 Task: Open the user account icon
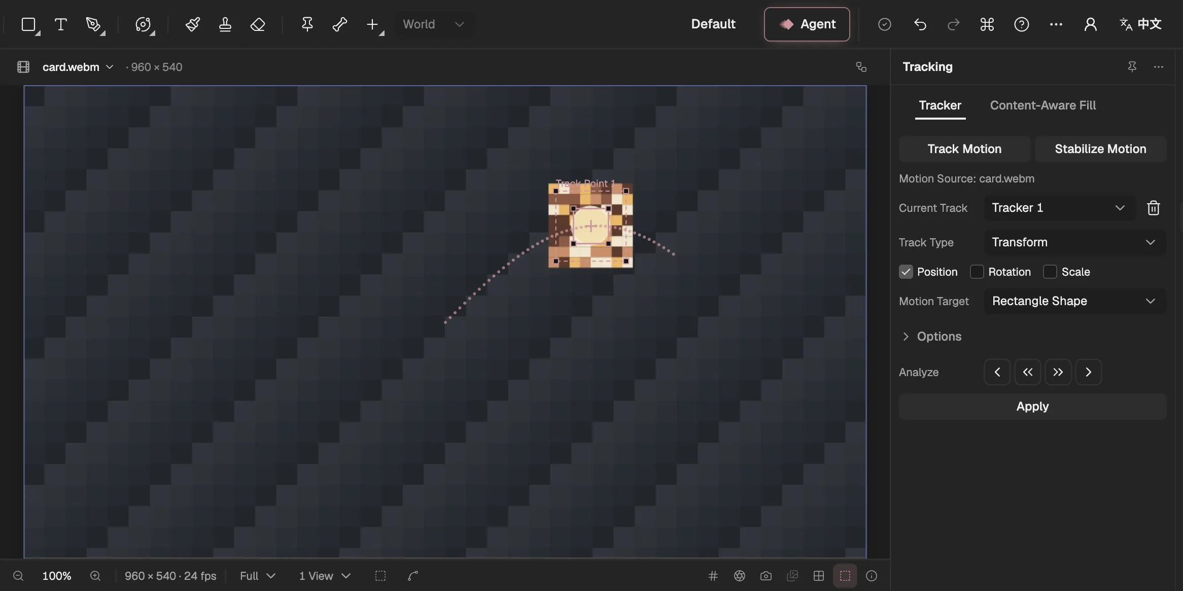[1091, 24]
